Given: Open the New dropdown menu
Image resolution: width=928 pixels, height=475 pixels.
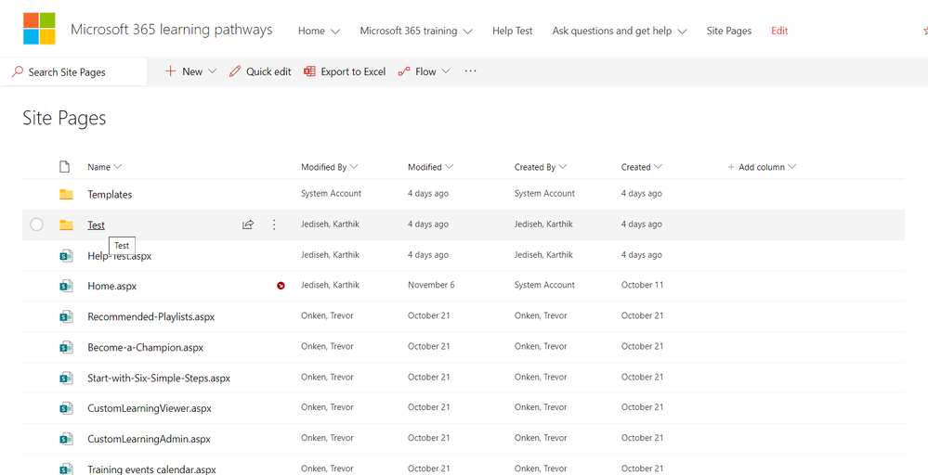Looking at the screenshot, I should 213,71.
